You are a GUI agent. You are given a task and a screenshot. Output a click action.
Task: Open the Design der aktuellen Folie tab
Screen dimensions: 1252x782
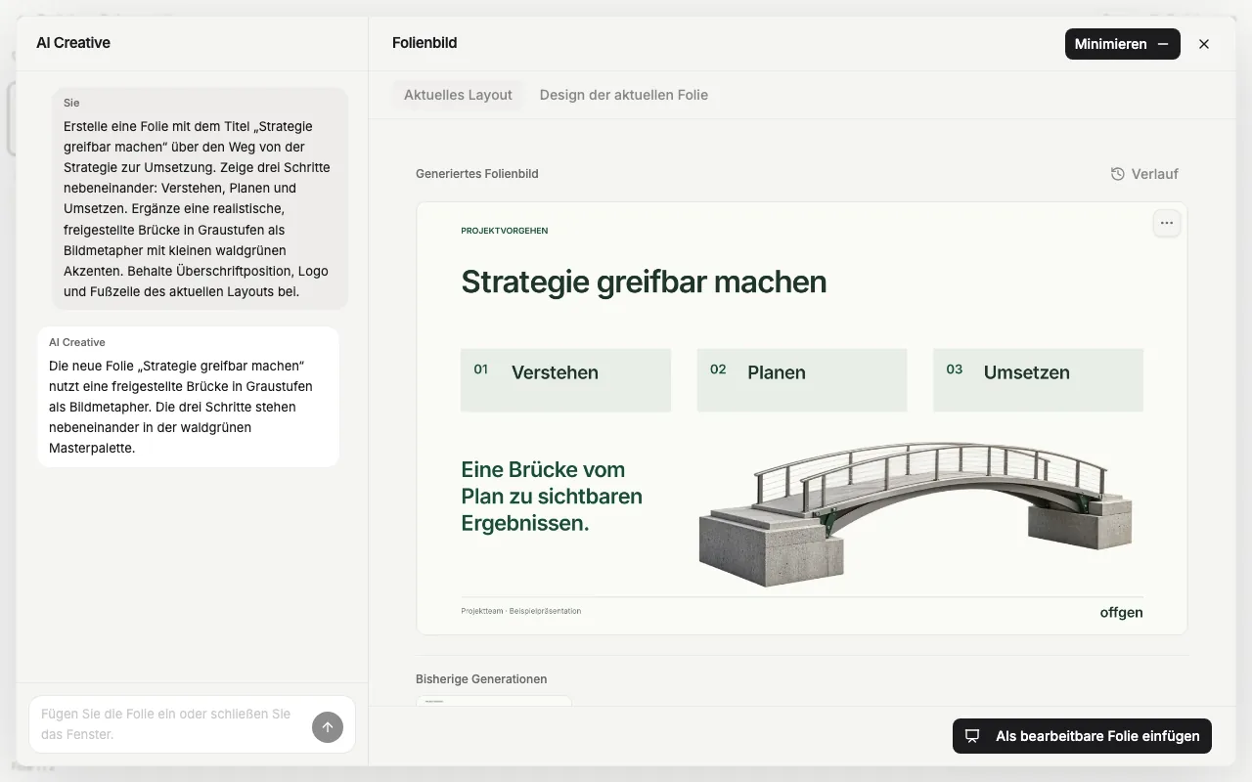click(624, 95)
